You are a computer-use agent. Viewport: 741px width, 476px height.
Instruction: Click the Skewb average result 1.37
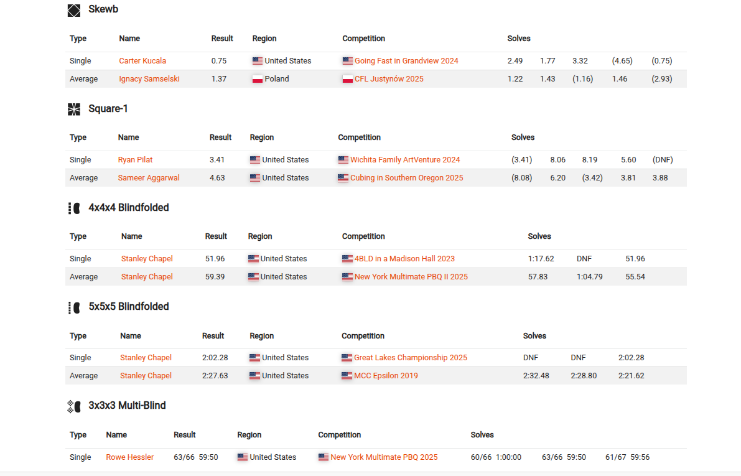[219, 79]
